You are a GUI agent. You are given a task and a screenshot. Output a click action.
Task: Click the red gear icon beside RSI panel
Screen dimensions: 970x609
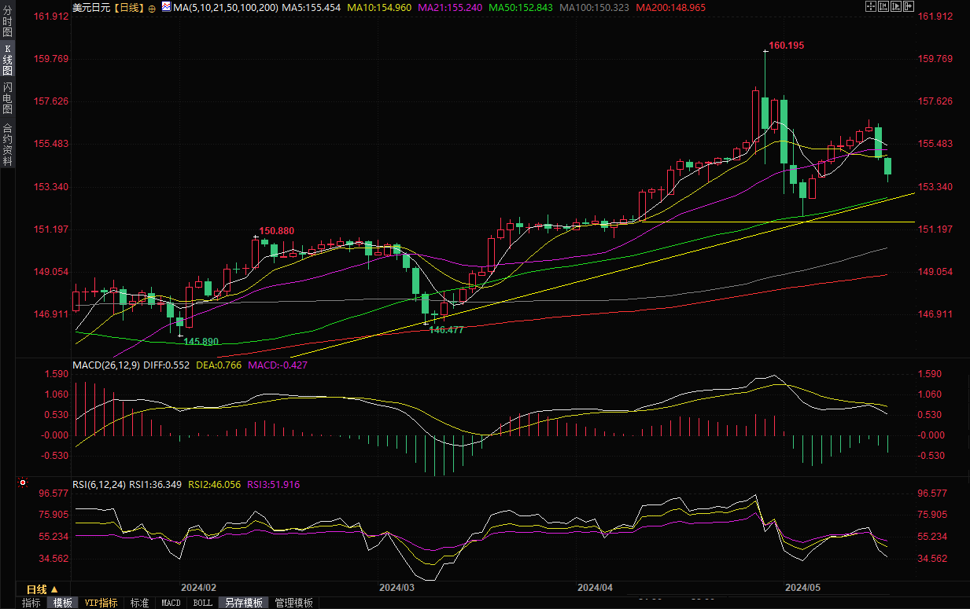(23, 482)
